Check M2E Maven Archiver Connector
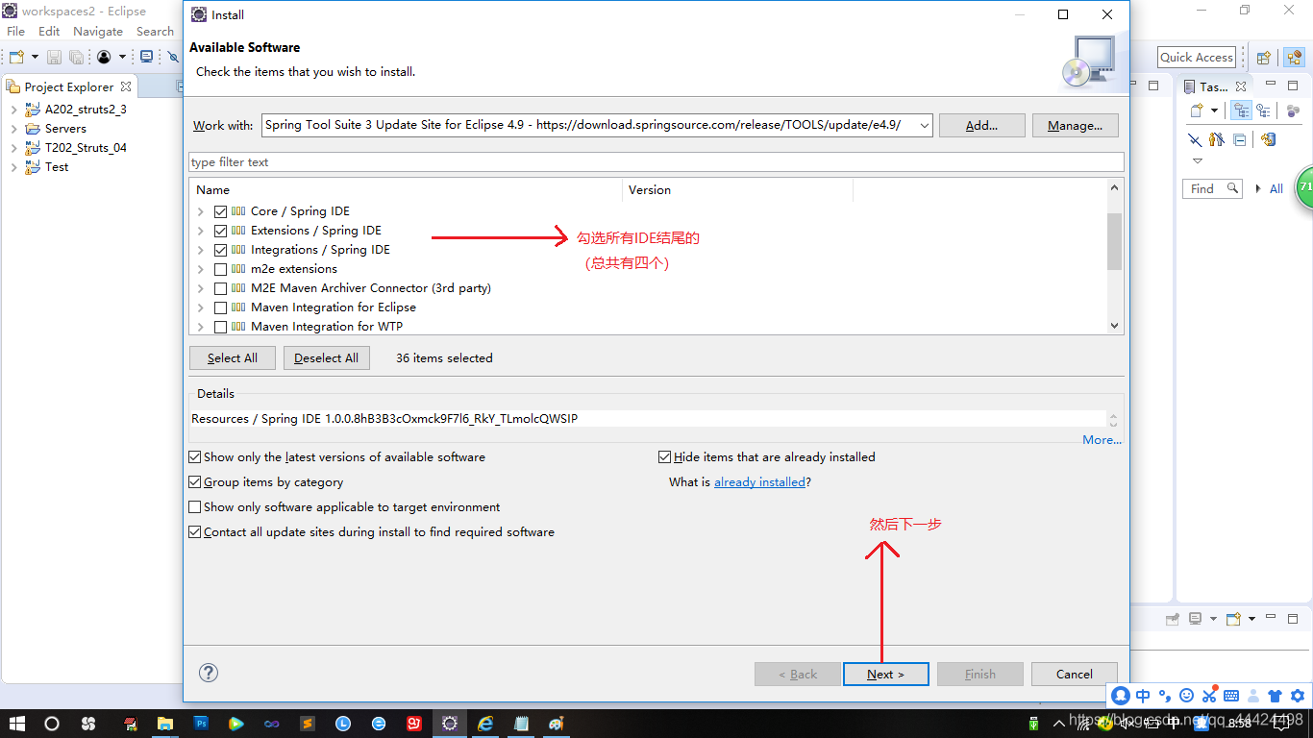Screen dimensions: 1313x738 point(221,288)
